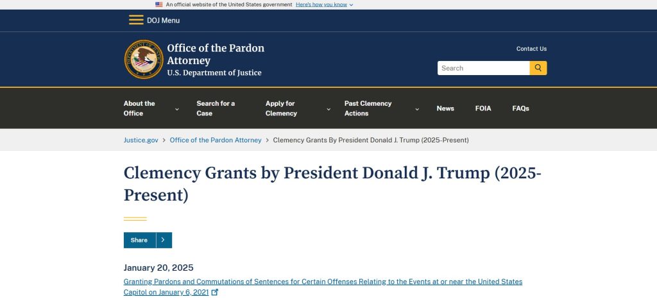Open Apply for Clemency menu item
The image size is (657, 306).
point(281,108)
